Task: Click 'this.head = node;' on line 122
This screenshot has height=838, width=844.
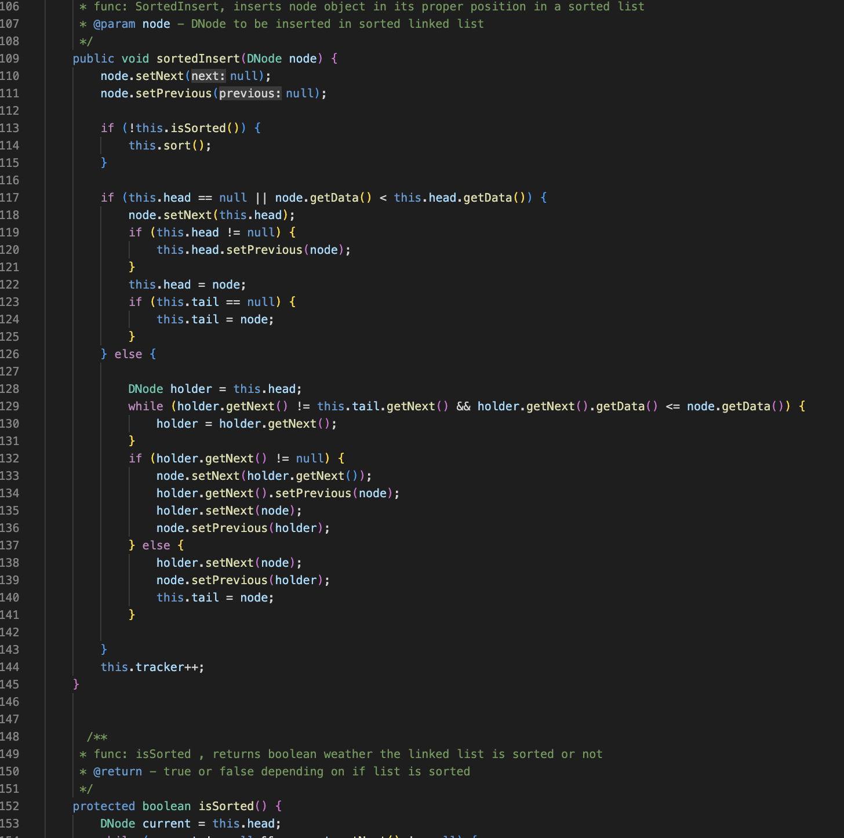Action: (187, 285)
